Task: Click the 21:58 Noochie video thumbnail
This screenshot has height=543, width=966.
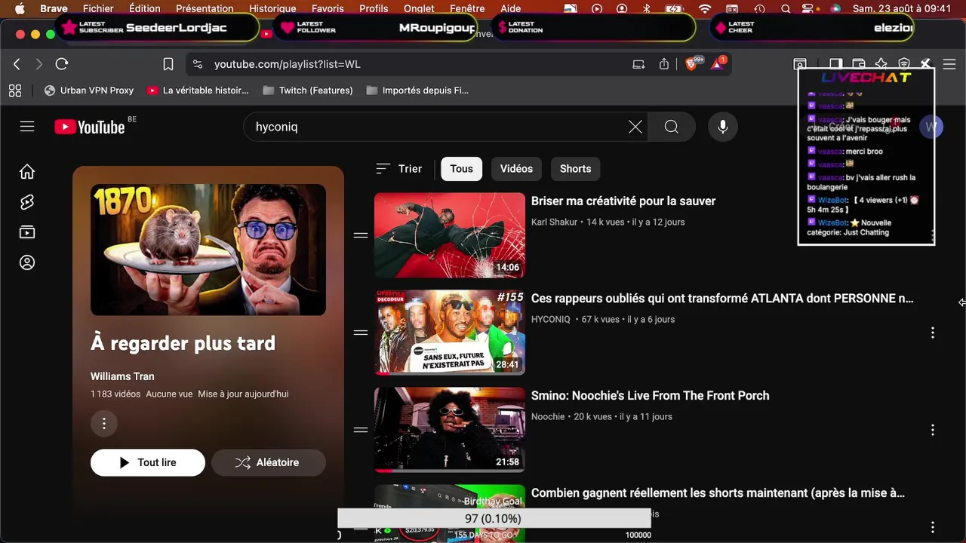Action: tap(450, 430)
